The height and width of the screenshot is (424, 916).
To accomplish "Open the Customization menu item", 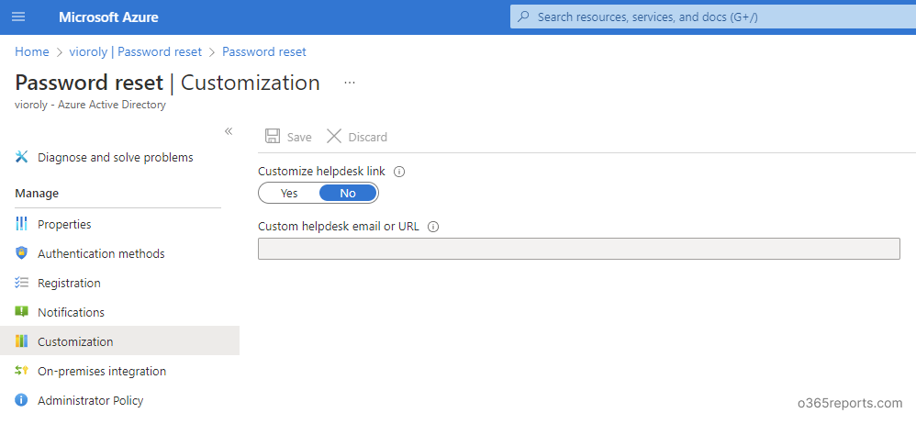I will [x=75, y=341].
